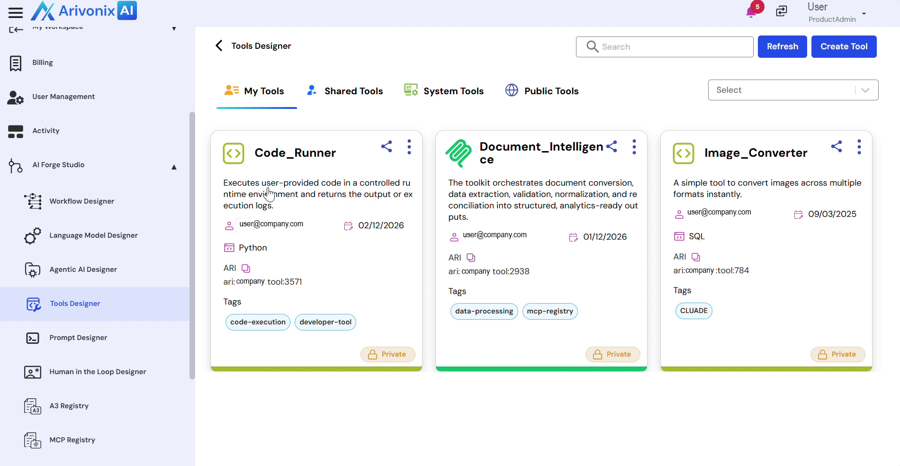The height and width of the screenshot is (466, 900).
Task: Open the Select filter dropdown
Action: pos(793,90)
